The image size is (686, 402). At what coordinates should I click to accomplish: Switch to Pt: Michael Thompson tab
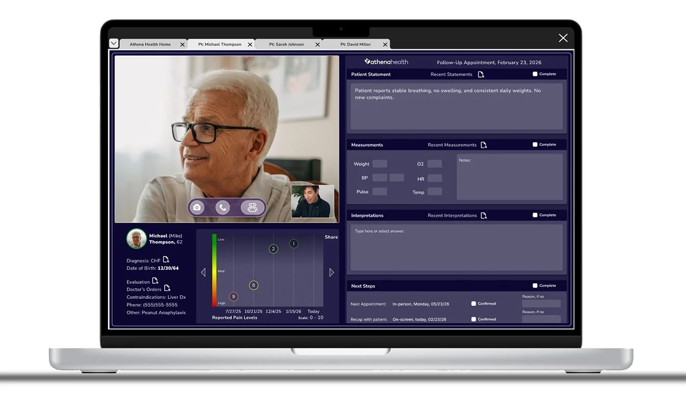tap(220, 45)
